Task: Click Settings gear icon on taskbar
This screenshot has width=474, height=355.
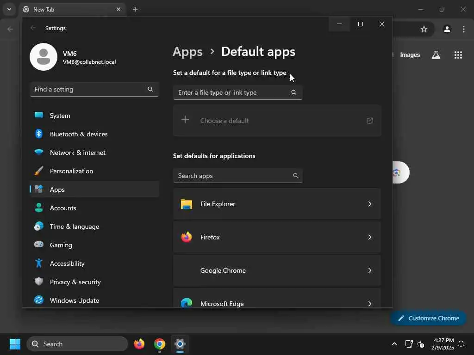Action: [180, 344]
